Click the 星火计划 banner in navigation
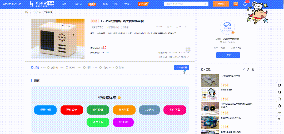This screenshot has height=134, width=284. pos(143,4)
